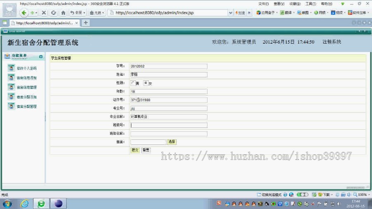Click the sidebar splitter collapse handle
The width and height of the screenshot is (372, 209).
coord(45,117)
